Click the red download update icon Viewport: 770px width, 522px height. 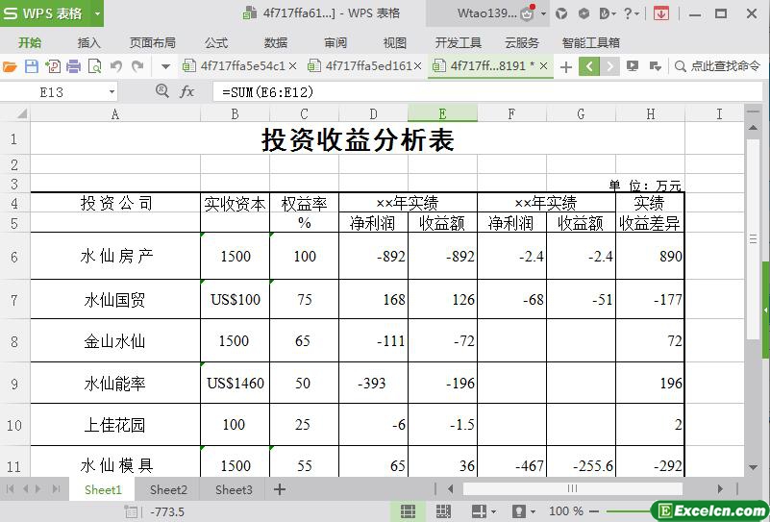tap(661, 13)
